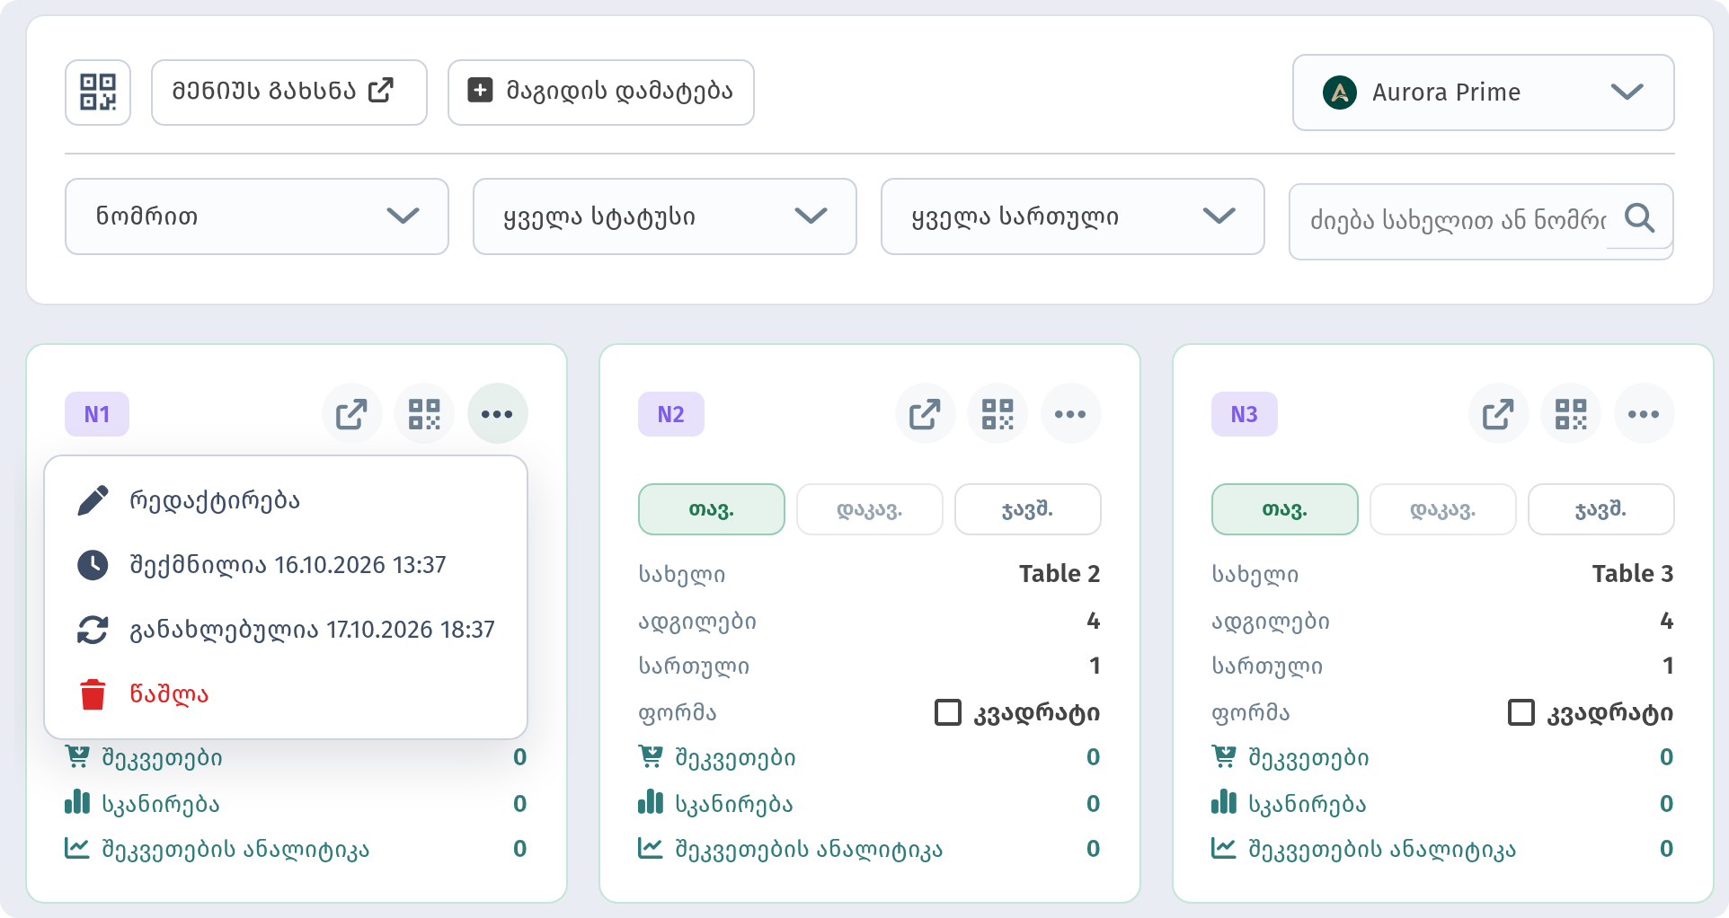Click the მენიუს გახსნა button

289,93
